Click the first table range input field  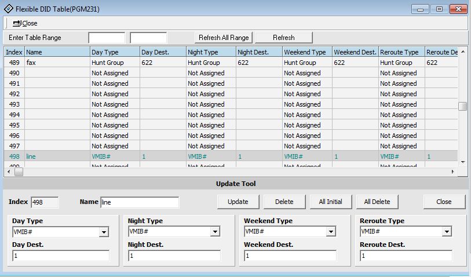coord(106,38)
